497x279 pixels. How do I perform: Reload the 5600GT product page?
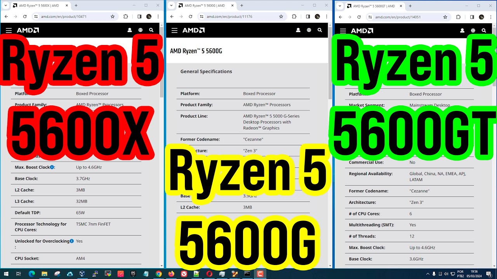pyautogui.click(x=359, y=17)
